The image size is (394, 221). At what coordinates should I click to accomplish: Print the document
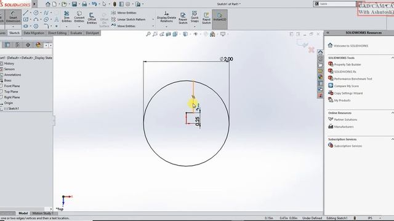84,4
